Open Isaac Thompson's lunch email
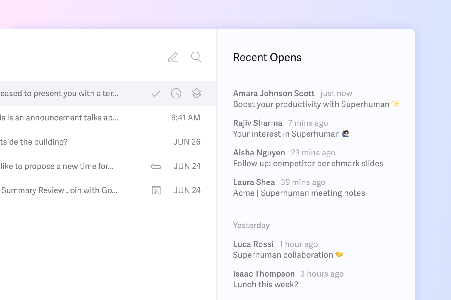 coord(288,279)
